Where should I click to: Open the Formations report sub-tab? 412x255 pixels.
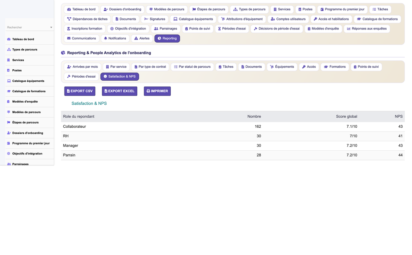(x=335, y=67)
